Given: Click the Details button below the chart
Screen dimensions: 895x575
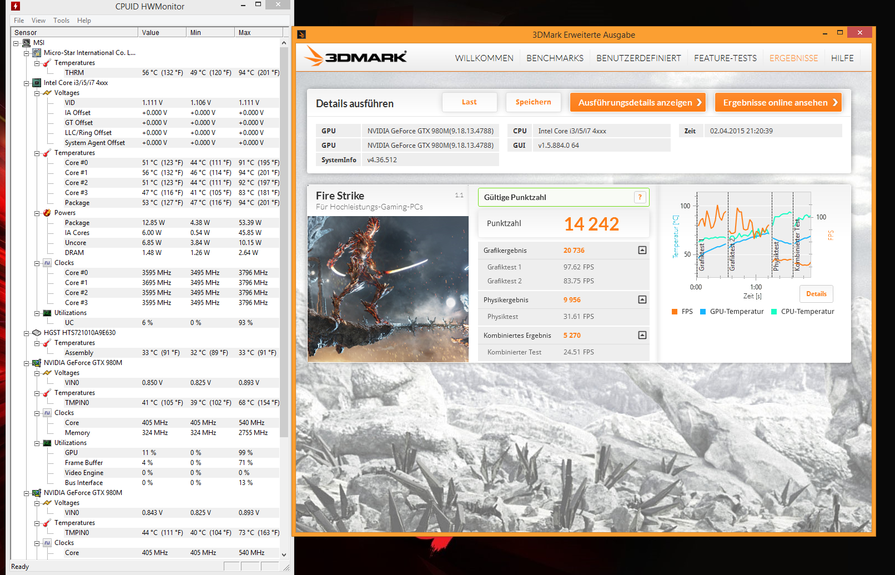Looking at the screenshot, I should (x=816, y=294).
